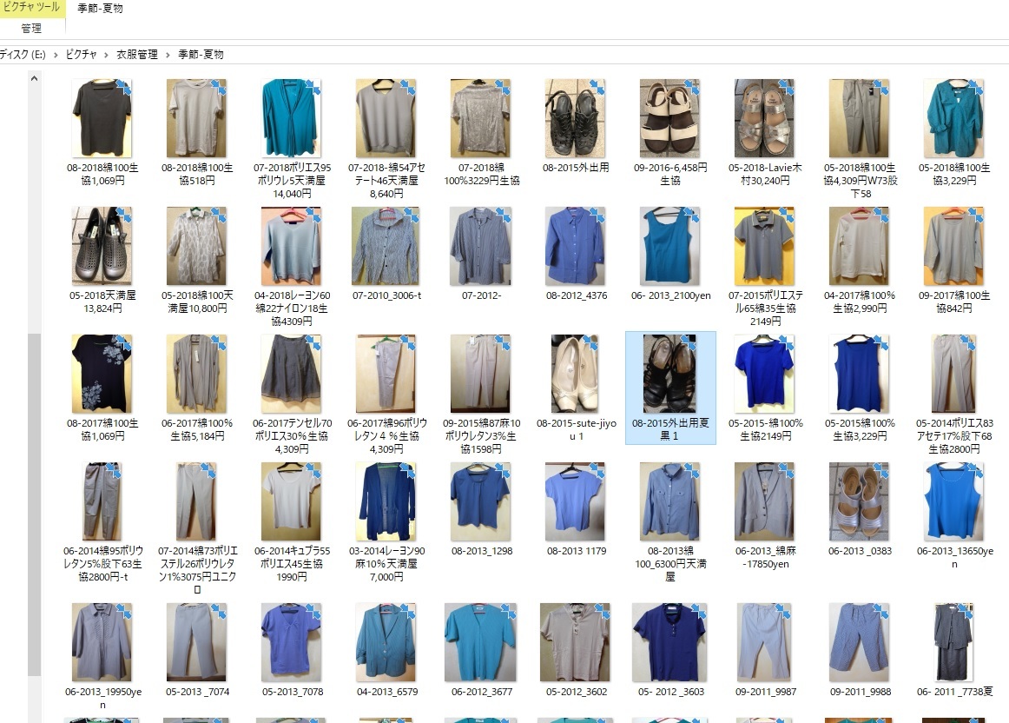This screenshot has height=723, width=1009.
Task: Select purple top 05-2013_7078
Action: (x=292, y=642)
